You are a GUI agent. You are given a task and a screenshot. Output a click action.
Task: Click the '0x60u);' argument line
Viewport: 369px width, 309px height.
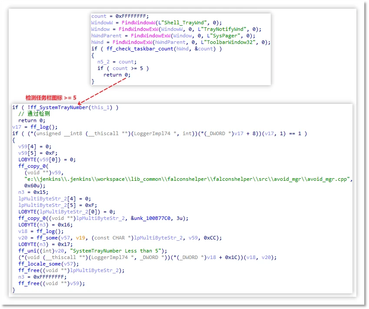(x=35, y=186)
